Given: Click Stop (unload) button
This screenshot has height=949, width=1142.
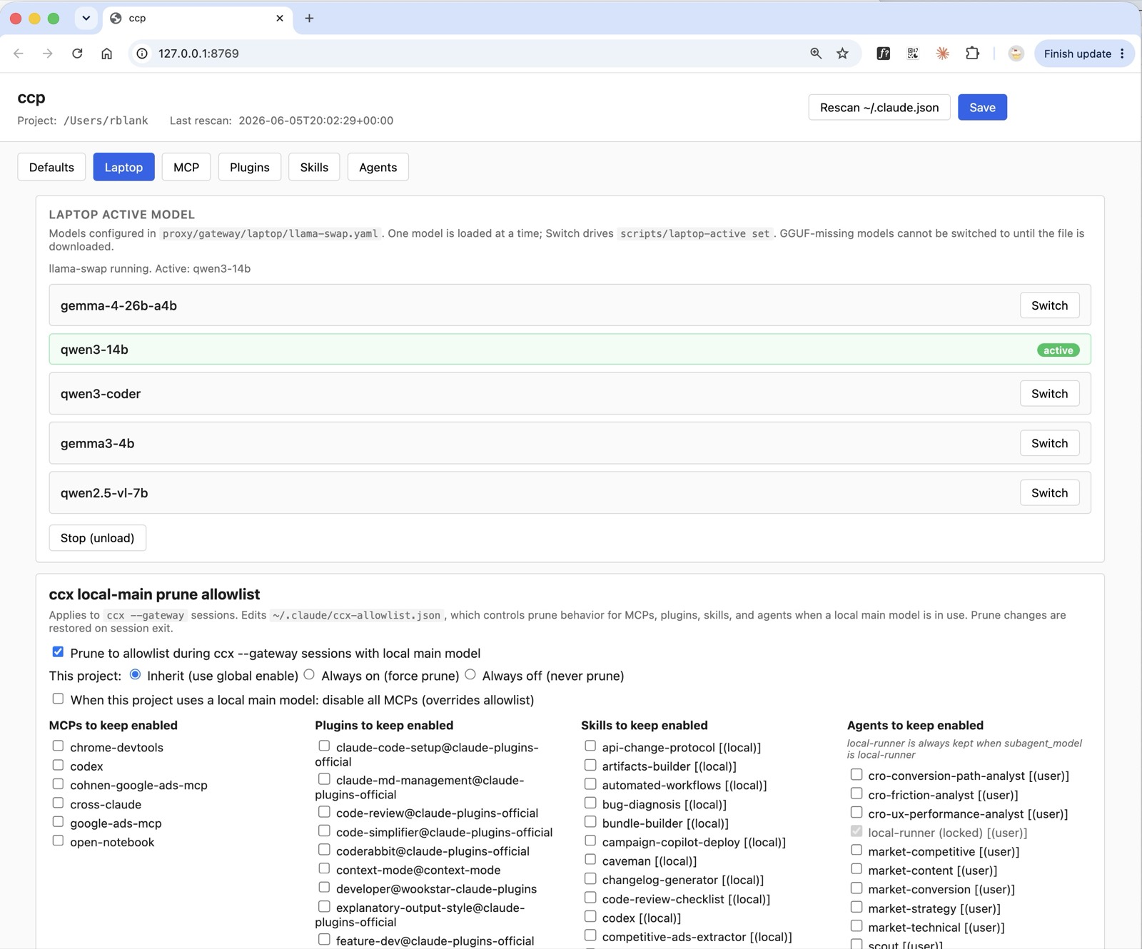Looking at the screenshot, I should click(x=98, y=538).
